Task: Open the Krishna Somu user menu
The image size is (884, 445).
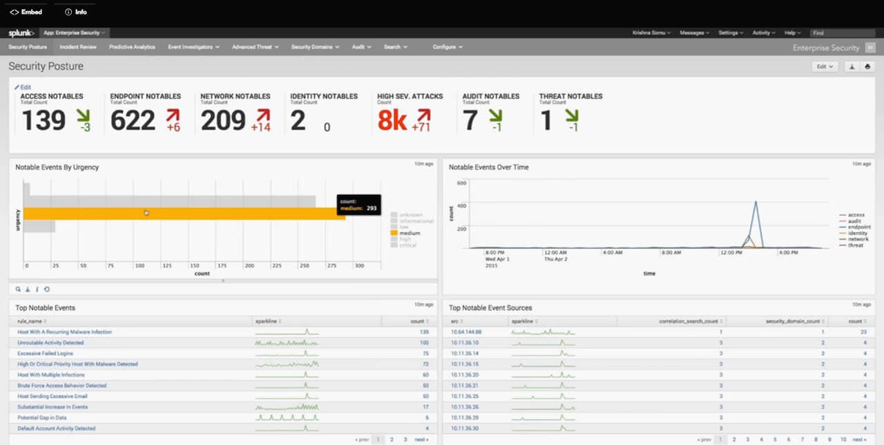Action: coord(652,32)
